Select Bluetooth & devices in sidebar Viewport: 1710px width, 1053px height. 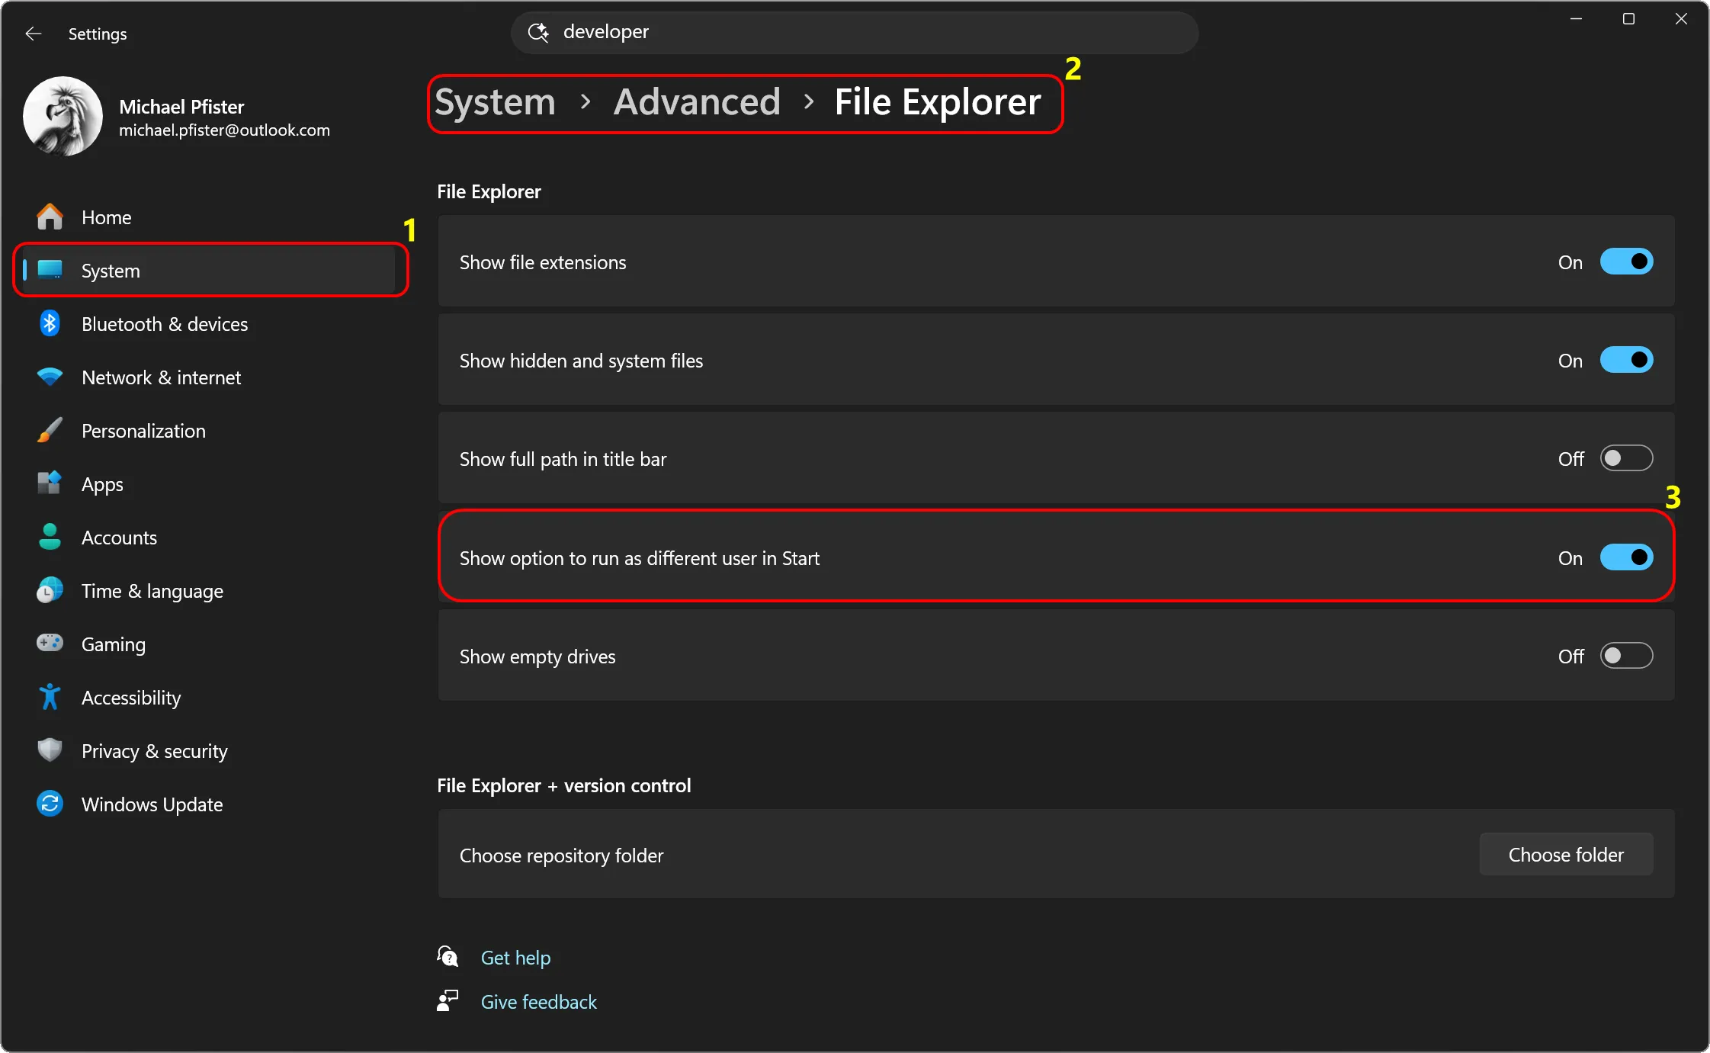tap(210, 324)
